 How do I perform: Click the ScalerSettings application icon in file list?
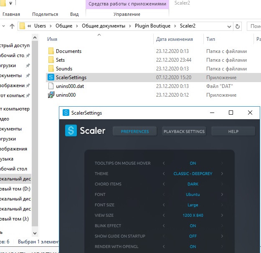point(51,77)
